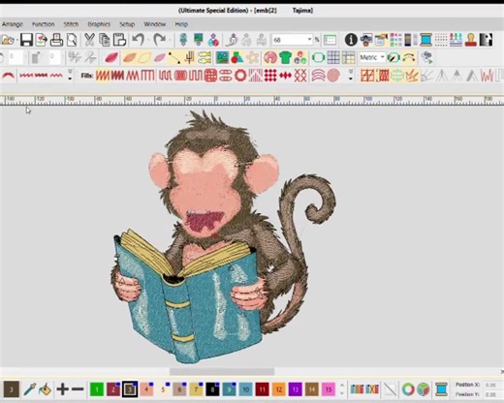Screen dimensions: 504x403
Task: Open the Graphics menu
Action: click(99, 24)
